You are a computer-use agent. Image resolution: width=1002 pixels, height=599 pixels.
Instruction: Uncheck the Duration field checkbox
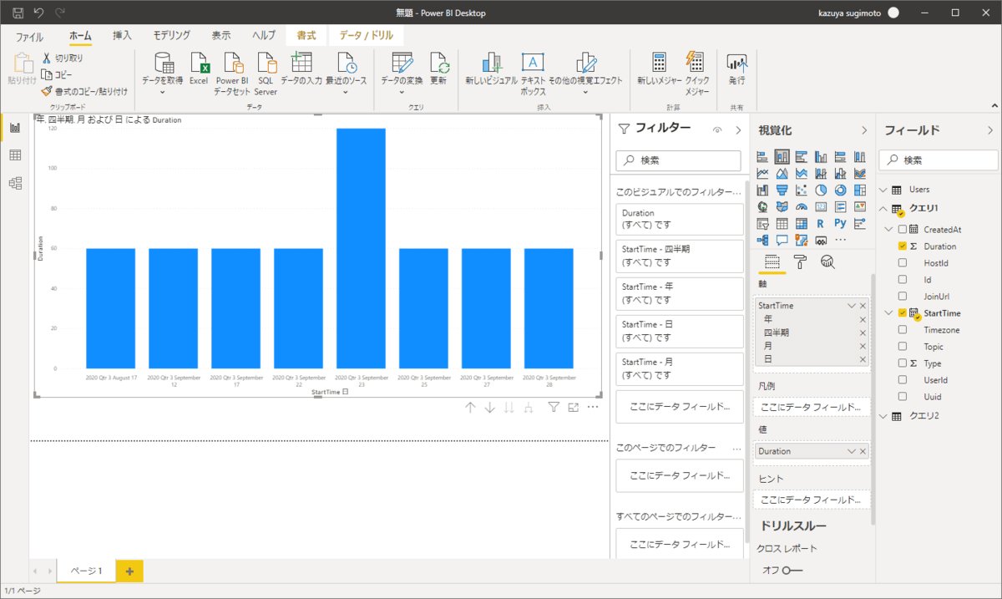(x=903, y=246)
